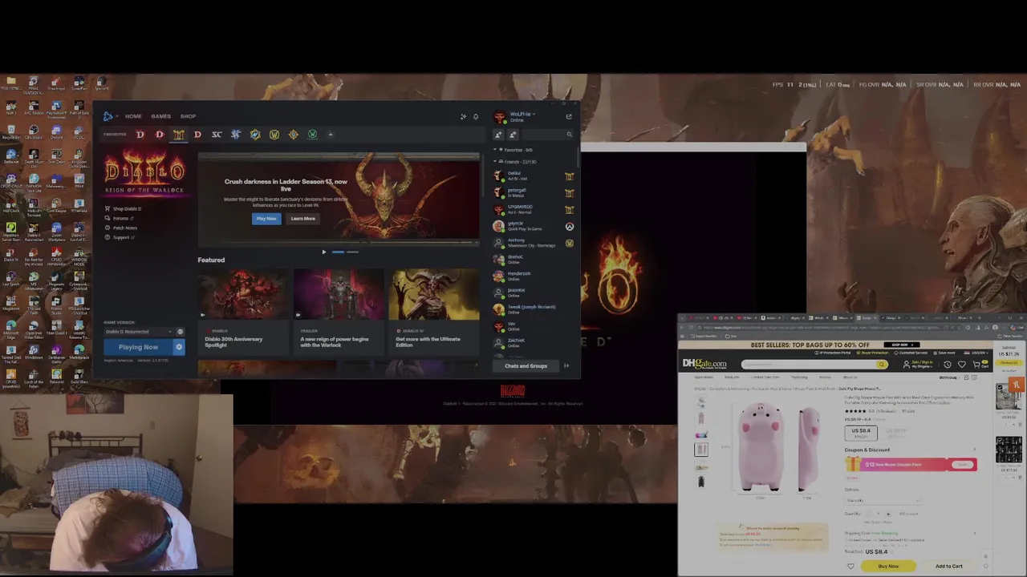Open Chats and Groups
The image size is (1027, 577).
pyautogui.click(x=526, y=366)
